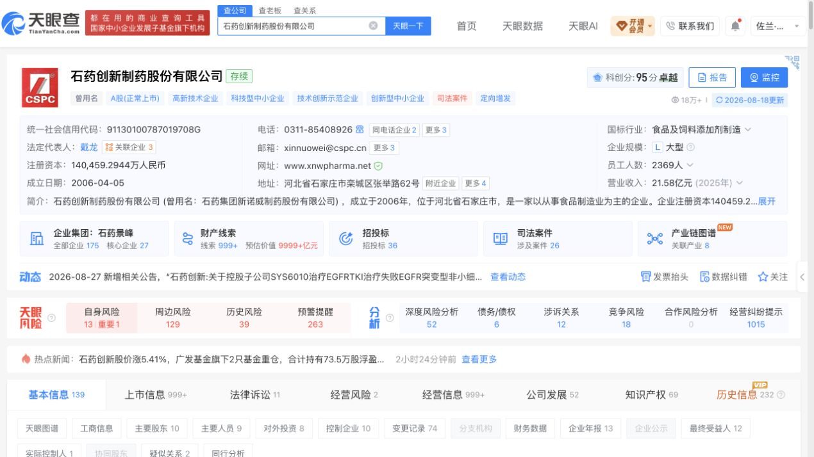Select the 法律诉讼 tab
Viewport: 814px width, 457px height.
(255, 395)
